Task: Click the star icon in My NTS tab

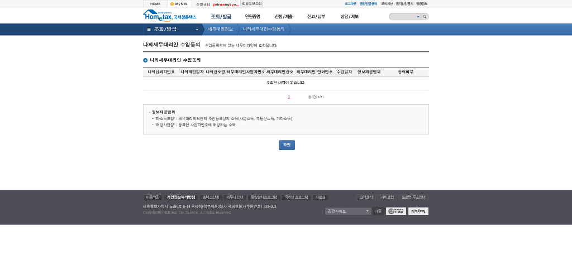Action: [x=172, y=4]
